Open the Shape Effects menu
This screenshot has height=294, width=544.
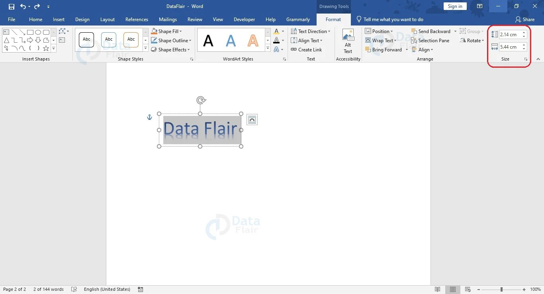(170, 49)
